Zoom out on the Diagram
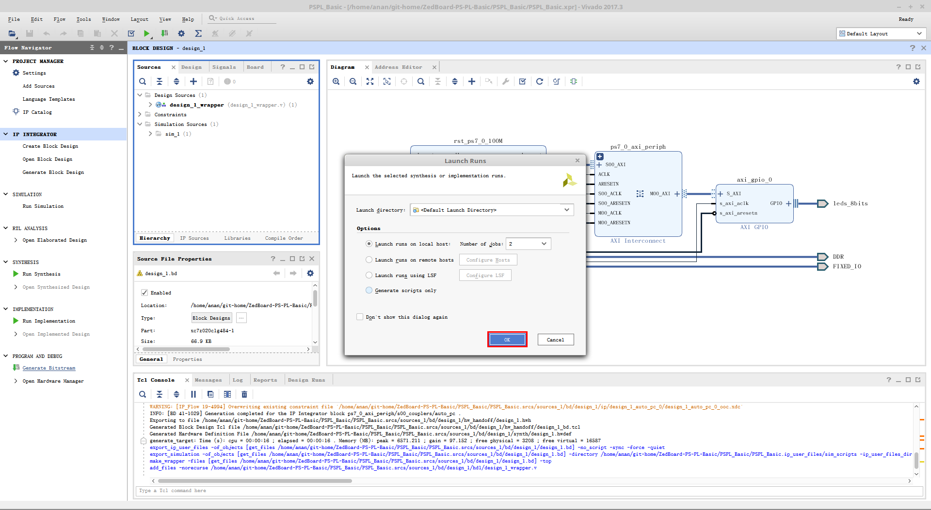 coord(353,81)
